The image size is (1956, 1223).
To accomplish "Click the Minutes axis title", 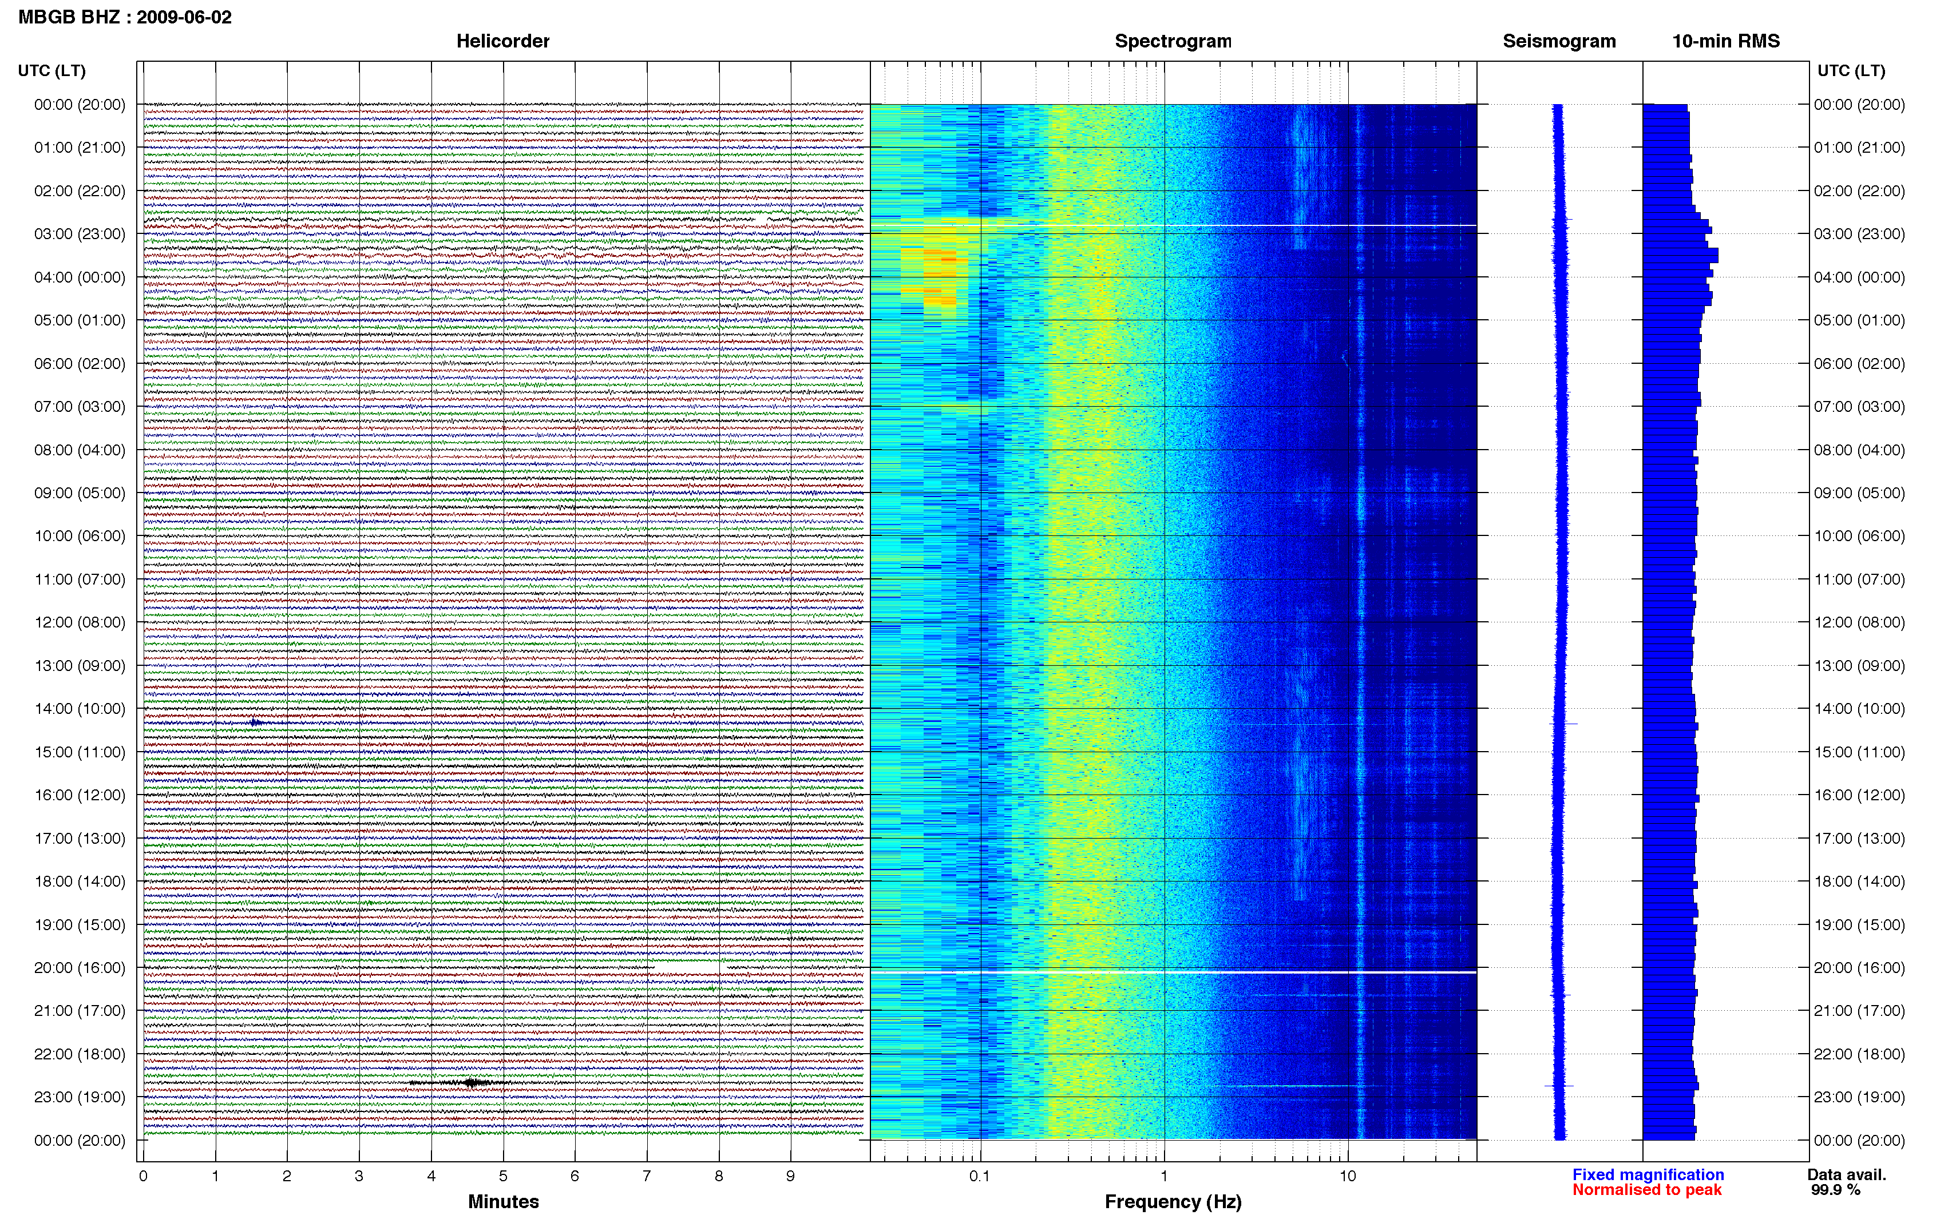I will (503, 1201).
